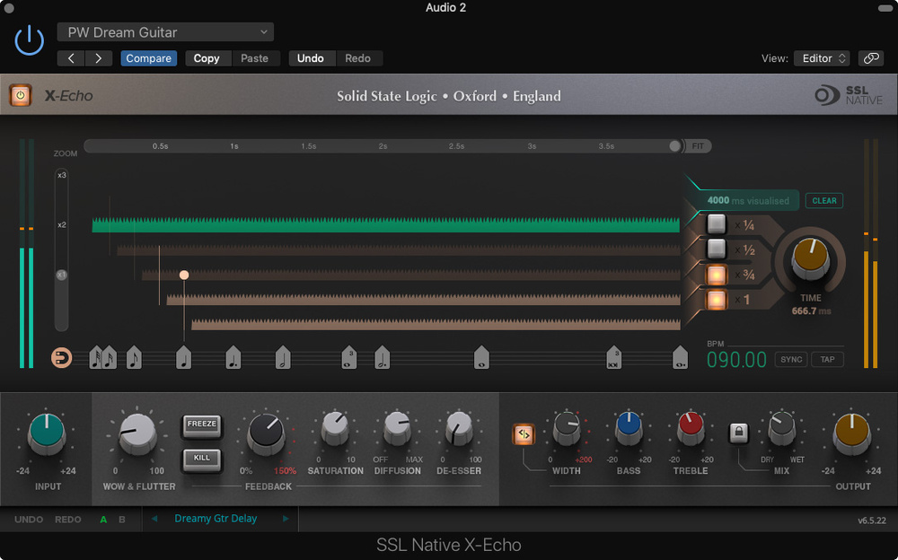Screen dimensions: 898x560
Task: Click the teal INPUT knob
Action: [47, 433]
